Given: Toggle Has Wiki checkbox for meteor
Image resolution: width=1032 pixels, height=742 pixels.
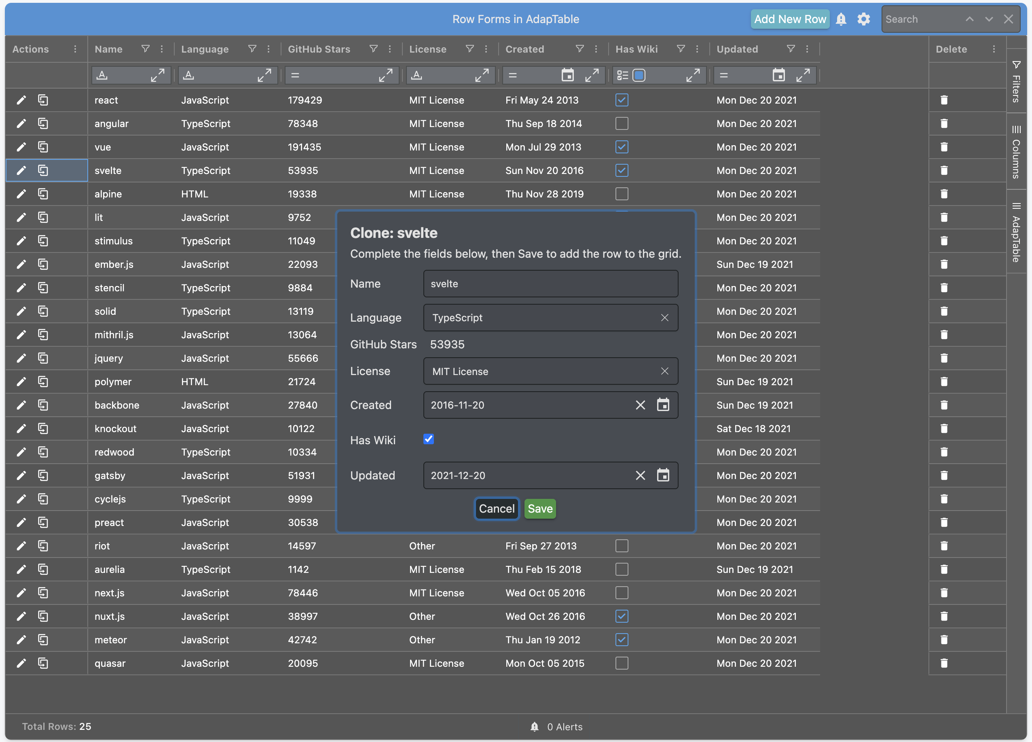Looking at the screenshot, I should pyautogui.click(x=622, y=640).
